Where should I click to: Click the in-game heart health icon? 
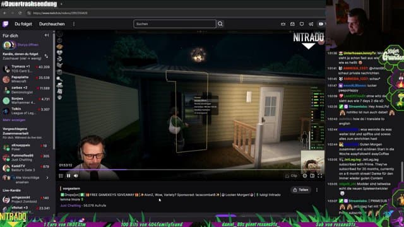pos(59,53)
